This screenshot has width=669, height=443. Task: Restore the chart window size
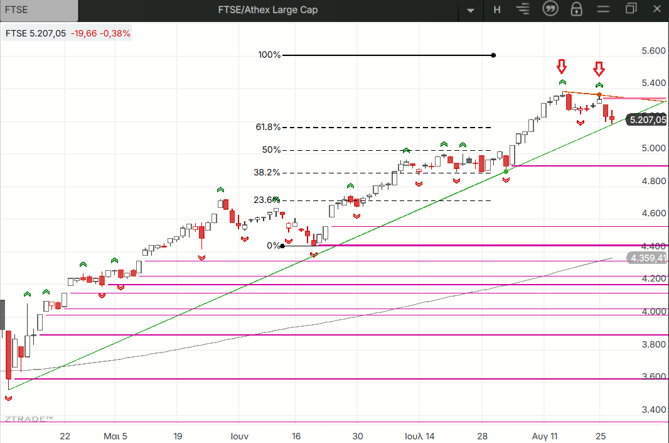coord(631,9)
